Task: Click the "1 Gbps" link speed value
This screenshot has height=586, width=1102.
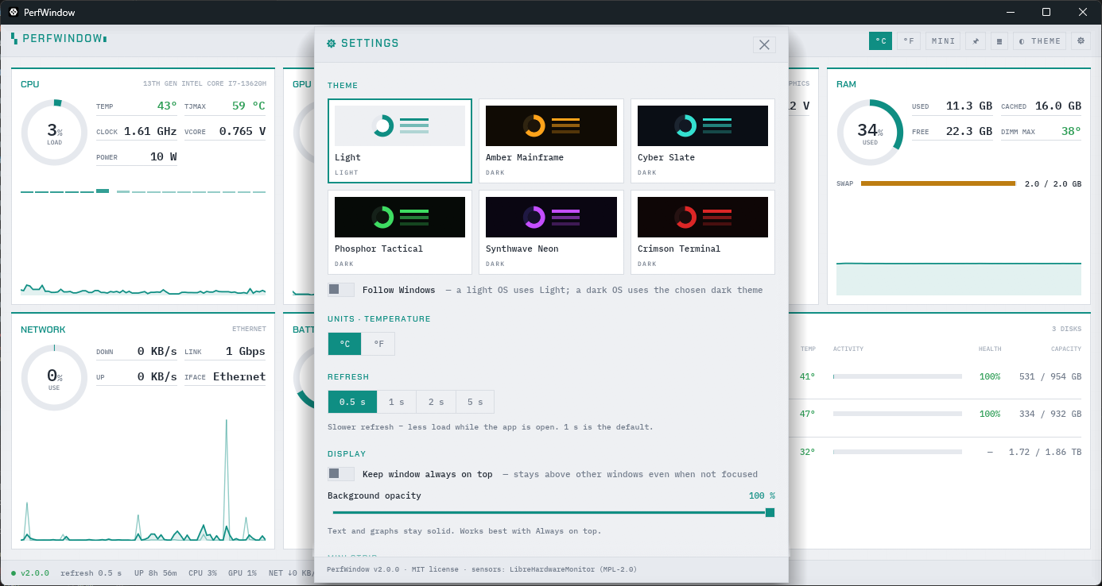Action: pos(246,351)
